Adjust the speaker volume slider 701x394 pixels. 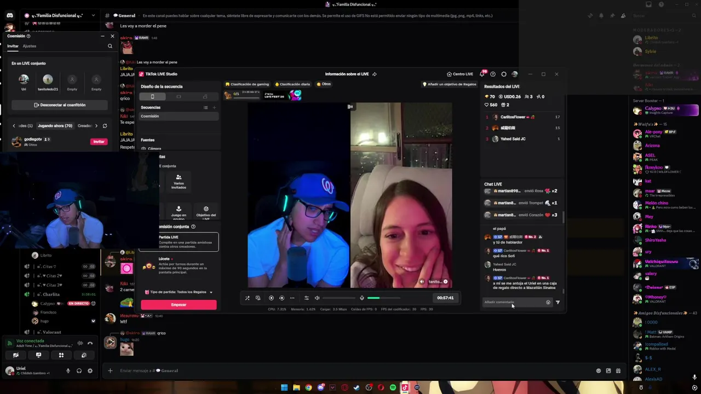coord(338,298)
